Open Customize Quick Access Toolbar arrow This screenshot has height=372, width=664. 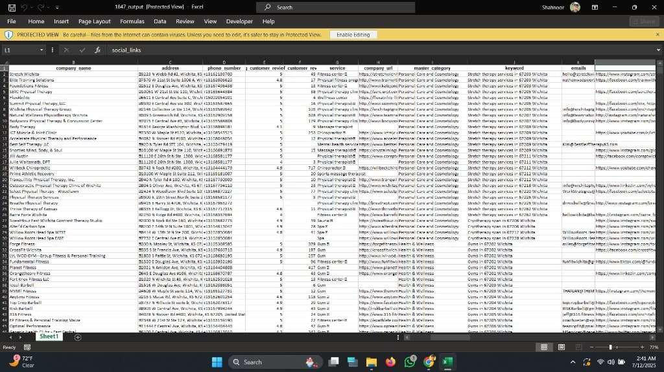[x=57, y=7]
